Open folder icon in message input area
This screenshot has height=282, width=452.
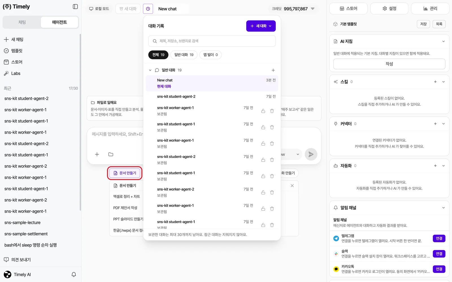click(111, 154)
